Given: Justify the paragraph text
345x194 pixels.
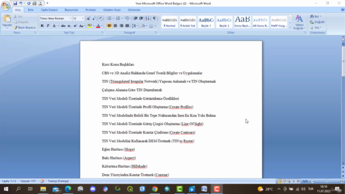Looking at the screenshot, I should [127, 26].
